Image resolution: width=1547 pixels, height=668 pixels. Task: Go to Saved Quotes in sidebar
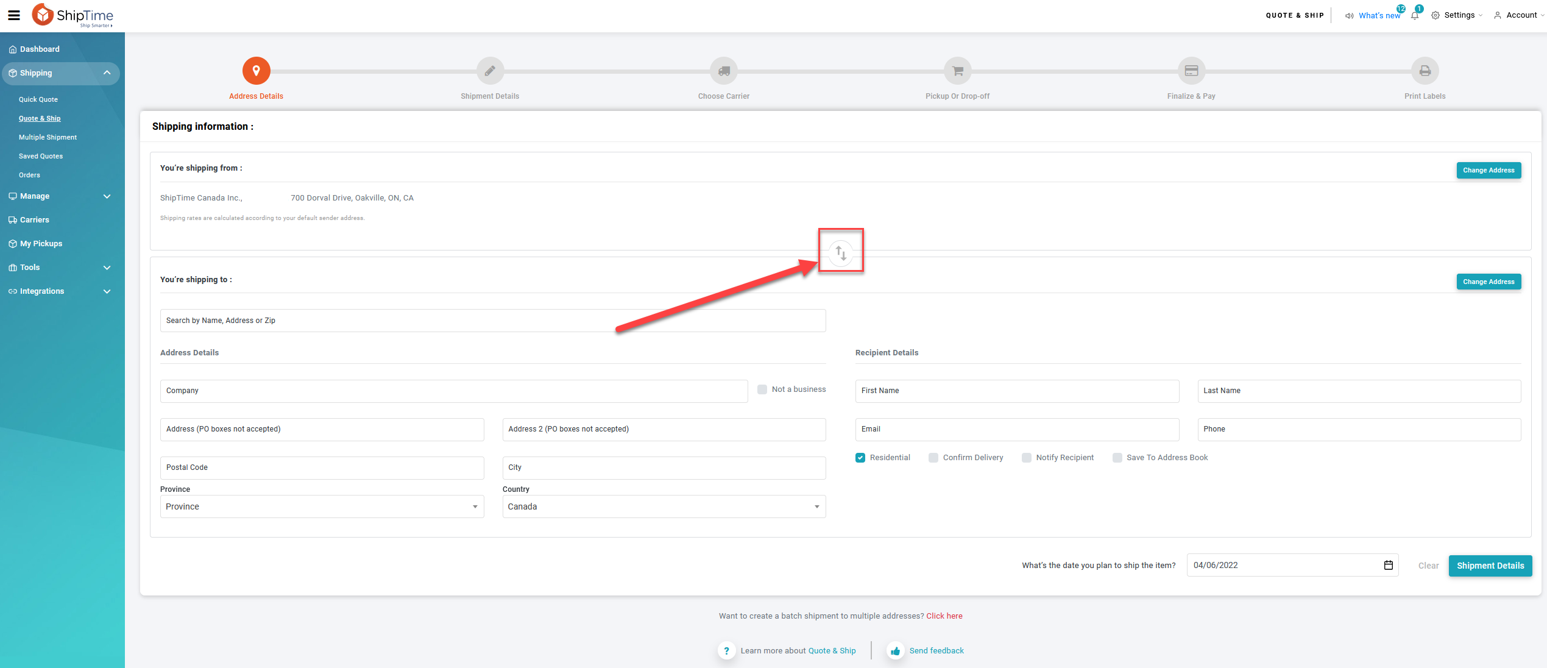pyautogui.click(x=41, y=156)
